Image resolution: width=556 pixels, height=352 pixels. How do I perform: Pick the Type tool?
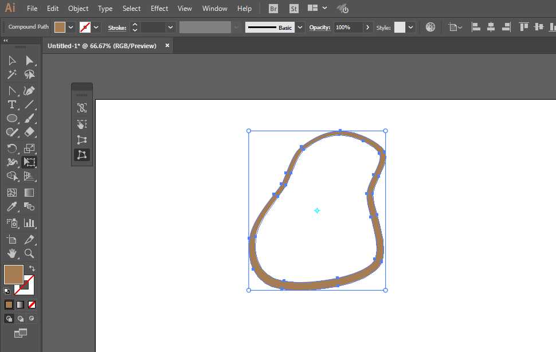point(11,104)
